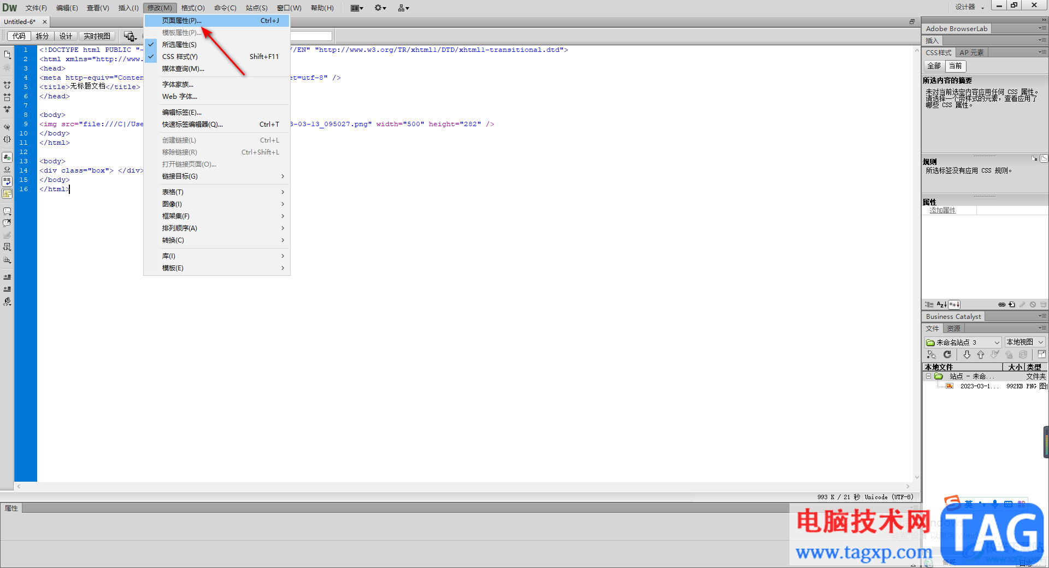Image resolution: width=1049 pixels, height=568 pixels.
Task: Switch to 拆分 view
Action: tap(42, 36)
